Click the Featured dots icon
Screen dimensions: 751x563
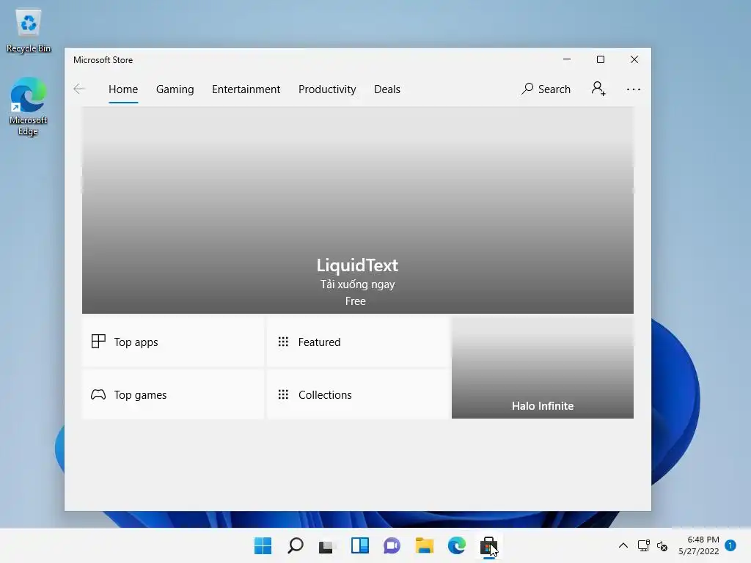coord(283,342)
